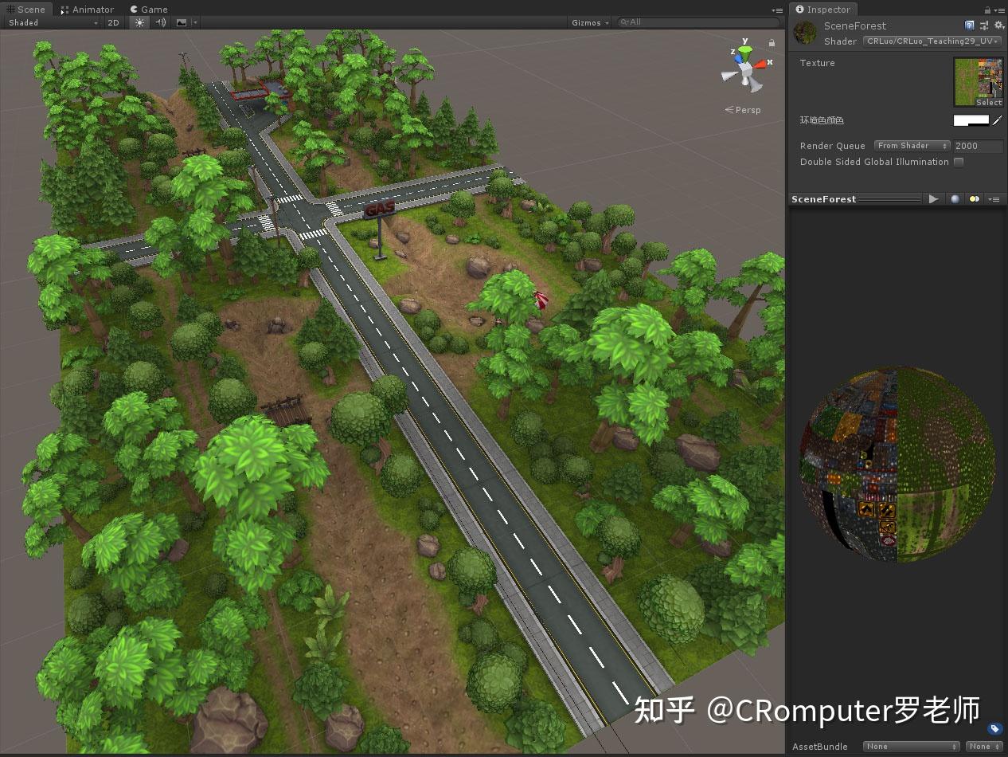
Task: Open the CRLuo shader dropdown
Action: (x=930, y=41)
